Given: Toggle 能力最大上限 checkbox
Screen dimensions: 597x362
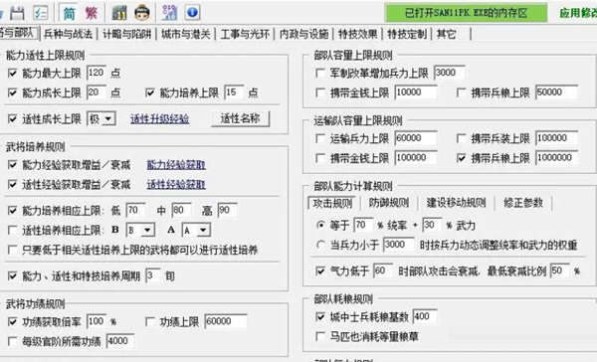Looking at the screenshot, I should pyautogui.click(x=13, y=73).
